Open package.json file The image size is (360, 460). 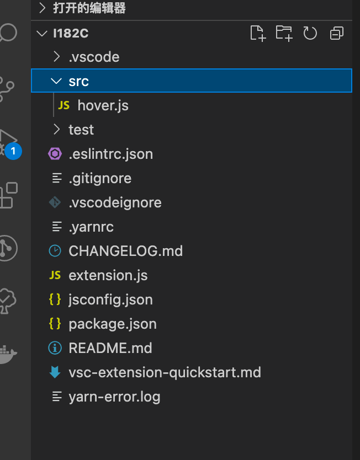point(192,324)
